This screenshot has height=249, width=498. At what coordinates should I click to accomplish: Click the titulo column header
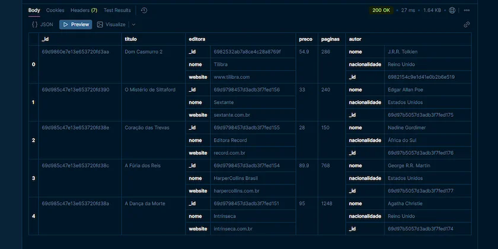coord(131,39)
